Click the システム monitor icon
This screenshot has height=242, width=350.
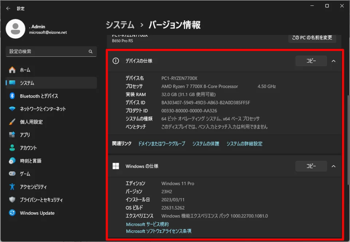coord(12,83)
